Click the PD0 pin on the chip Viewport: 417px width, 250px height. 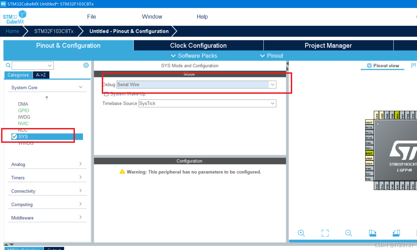369,143
